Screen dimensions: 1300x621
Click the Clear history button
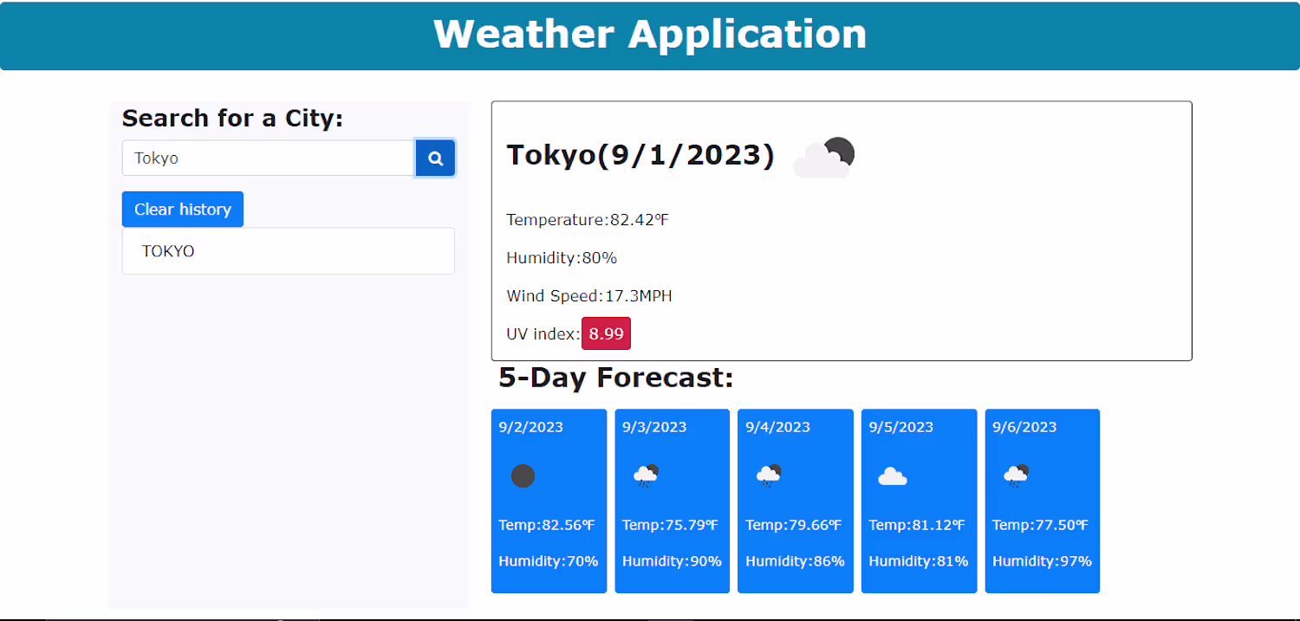coord(183,210)
